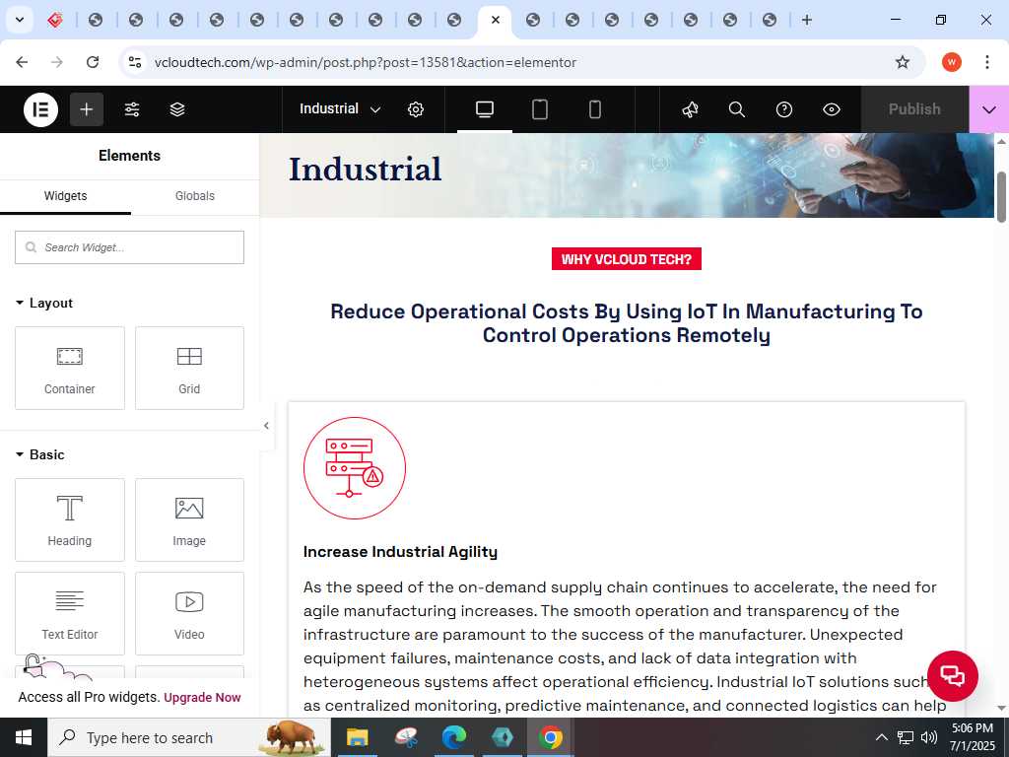The image size is (1009, 757).
Task: Click the Industrial banner title
Action: (365, 170)
